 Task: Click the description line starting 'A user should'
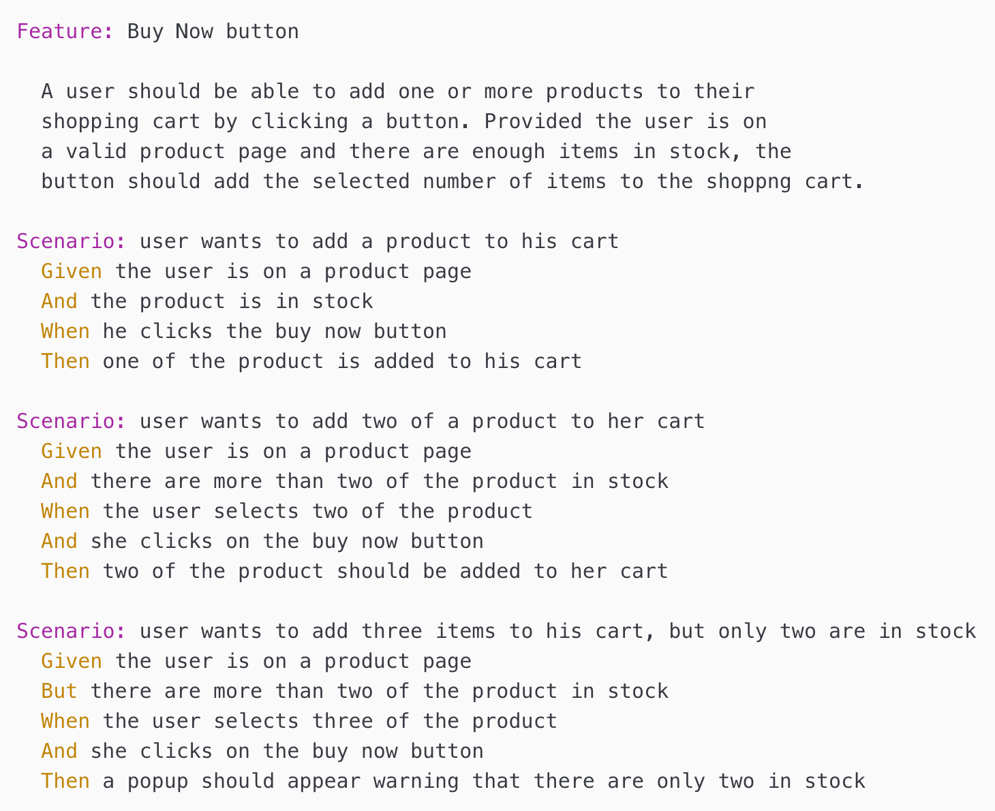(398, 91)
